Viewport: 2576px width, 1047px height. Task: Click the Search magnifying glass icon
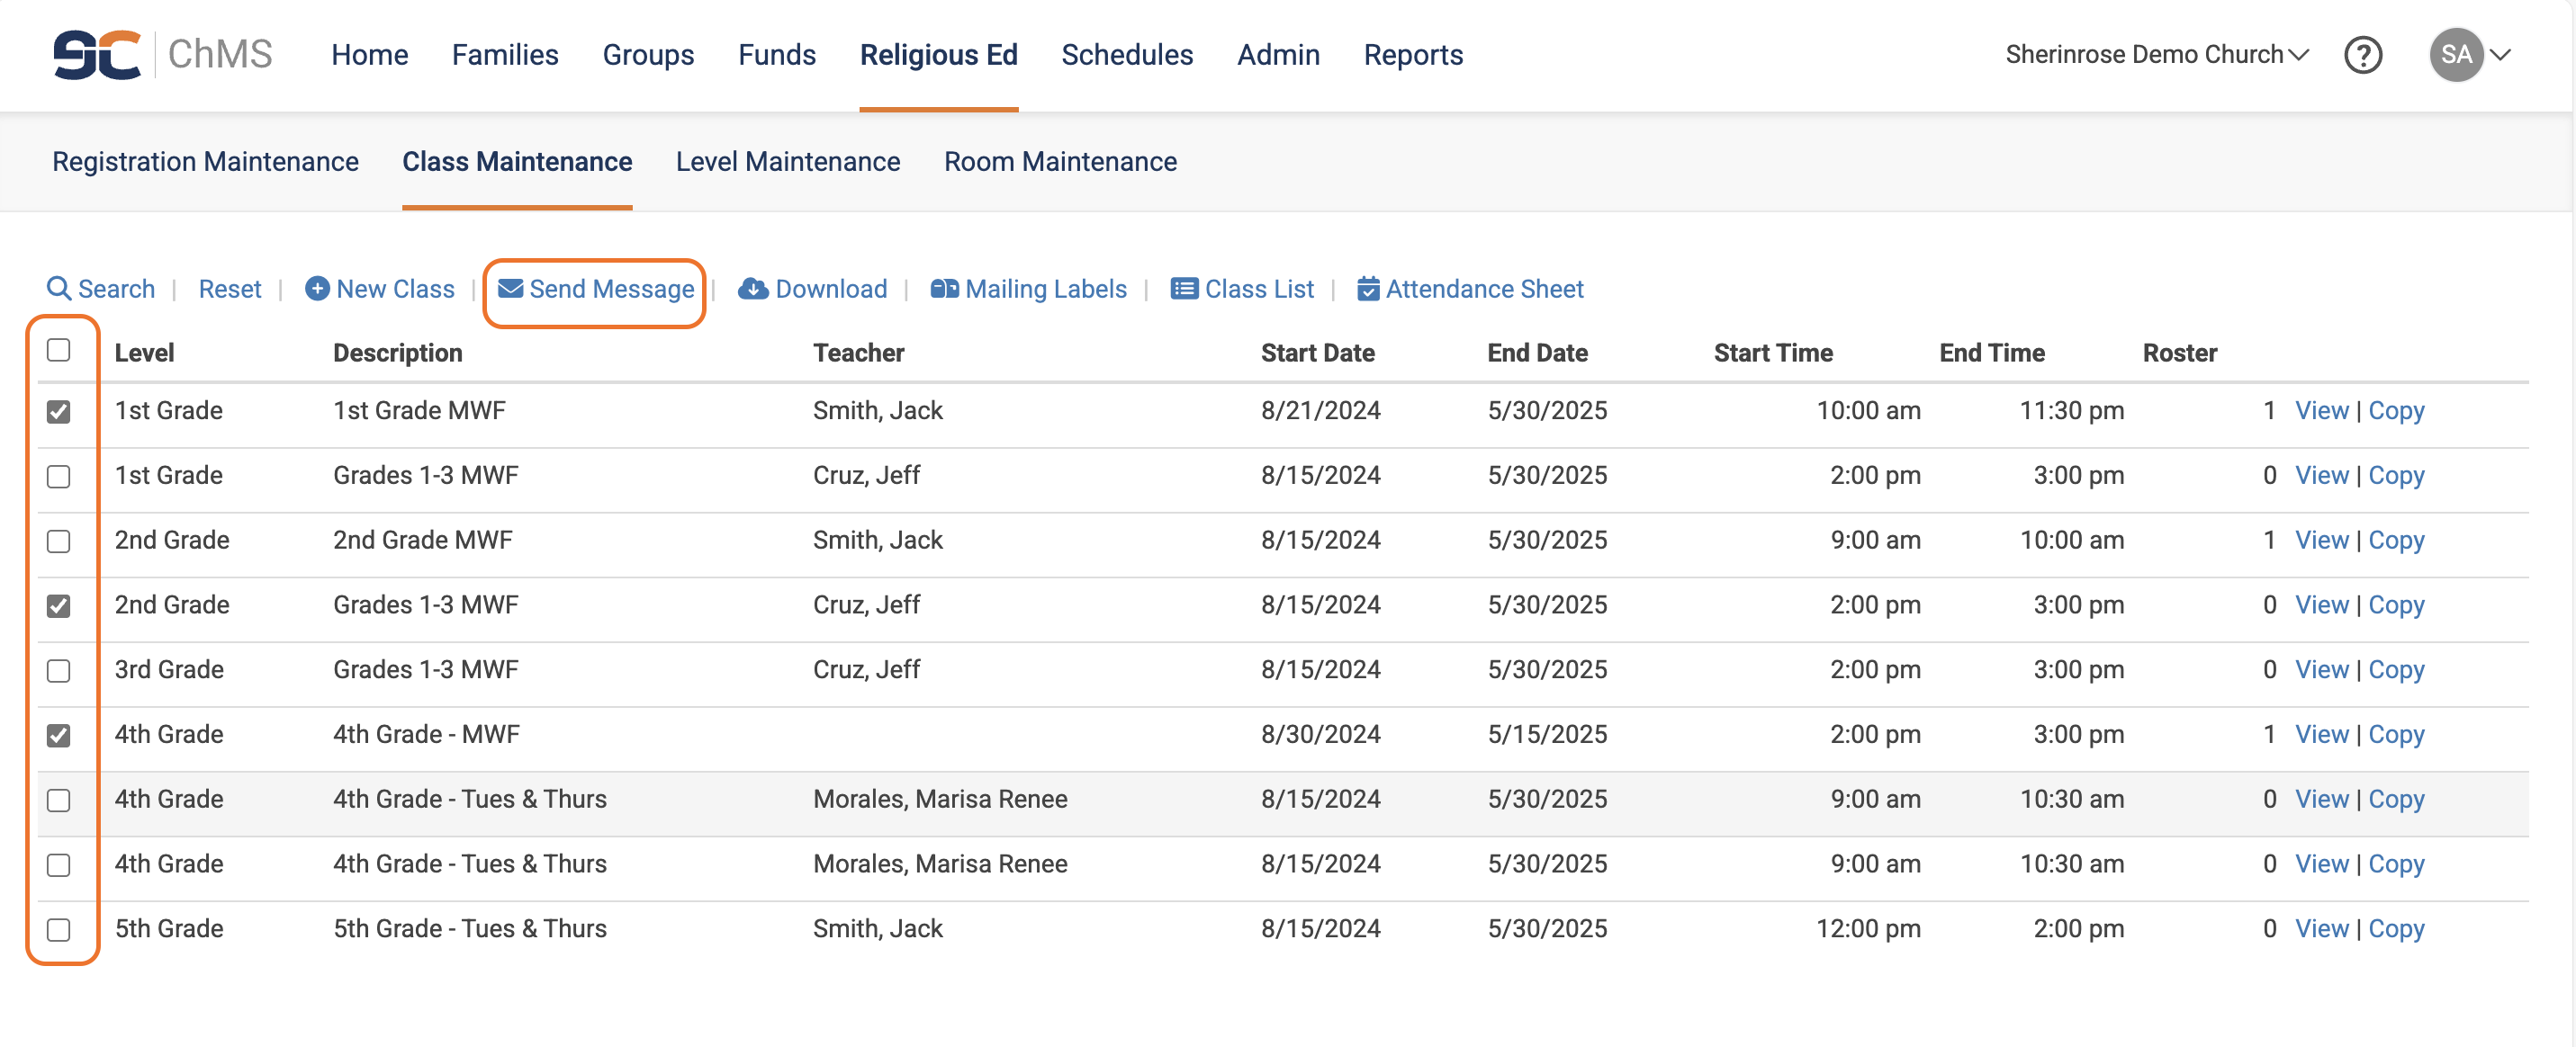click(59, 289)
